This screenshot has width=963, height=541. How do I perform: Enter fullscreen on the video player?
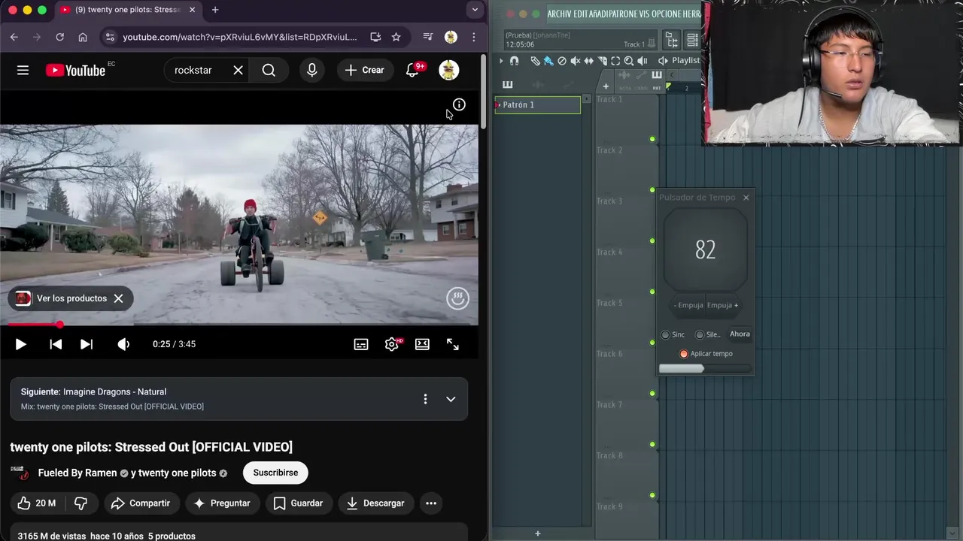click(x=453, y=344)
